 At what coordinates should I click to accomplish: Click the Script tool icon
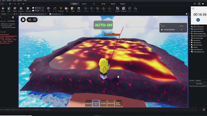[72, 9]
